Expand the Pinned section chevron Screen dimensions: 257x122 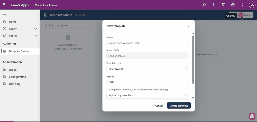(35, 36)
